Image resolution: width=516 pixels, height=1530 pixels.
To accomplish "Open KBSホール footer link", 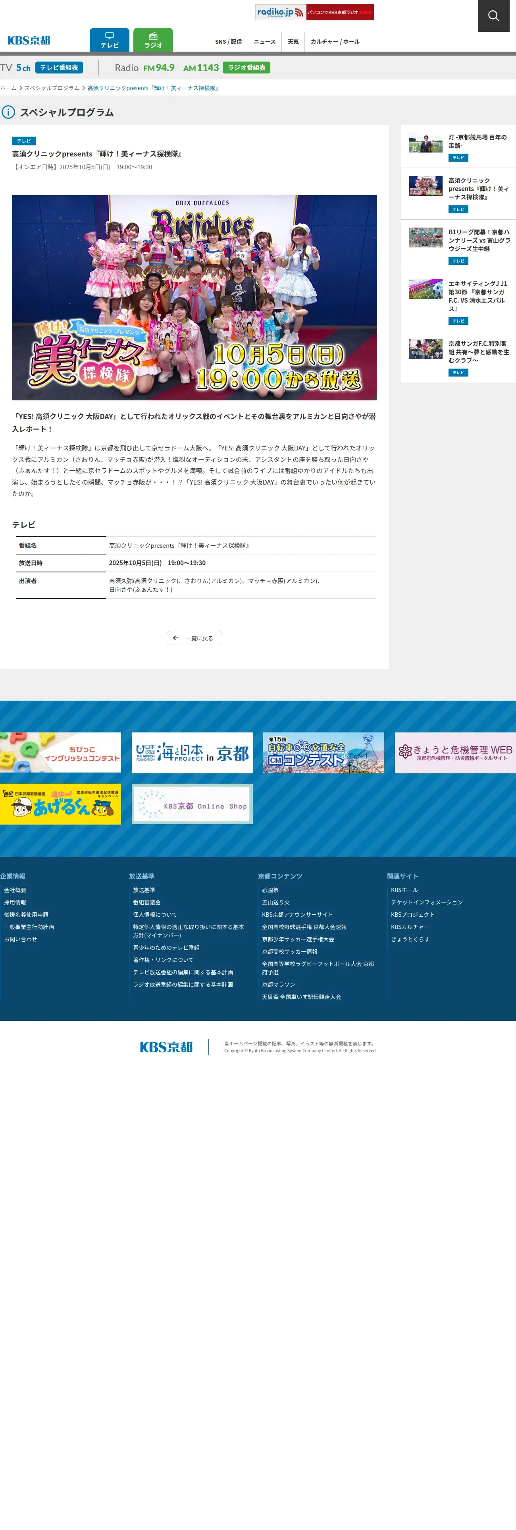I will pos(404,891).
